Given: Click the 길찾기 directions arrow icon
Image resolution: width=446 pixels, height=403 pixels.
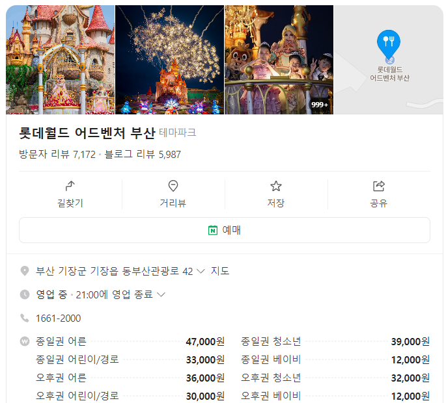Looking at the screenshot, I should click(x=70, y=186).
